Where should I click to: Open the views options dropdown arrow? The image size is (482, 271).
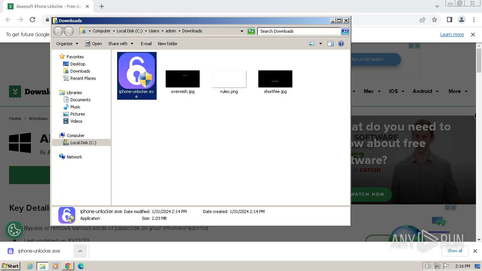pos(320,44)
